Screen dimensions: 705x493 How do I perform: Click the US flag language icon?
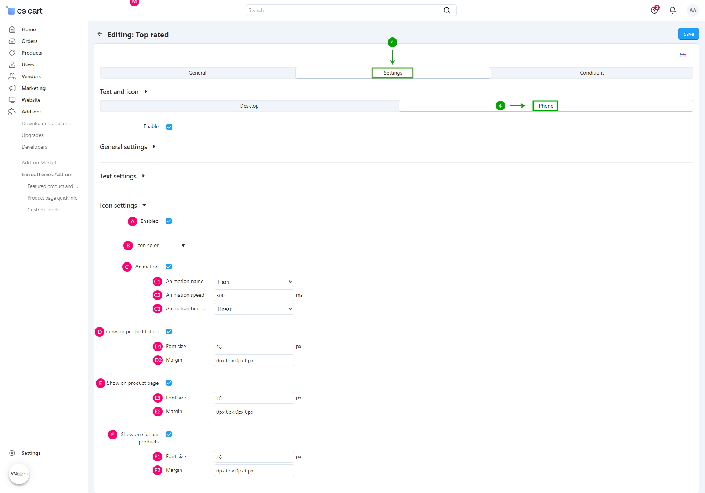pyautogui.click(x=683, y=55)
